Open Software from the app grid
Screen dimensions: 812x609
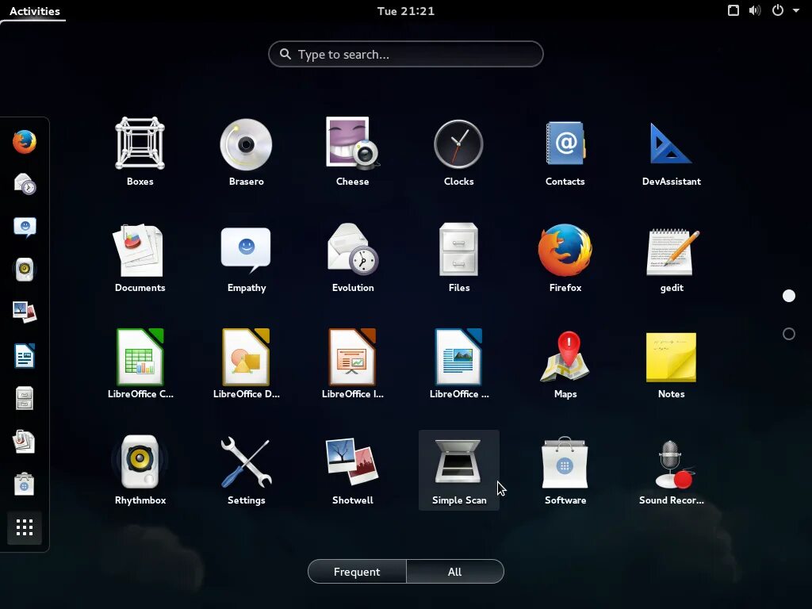565,469
